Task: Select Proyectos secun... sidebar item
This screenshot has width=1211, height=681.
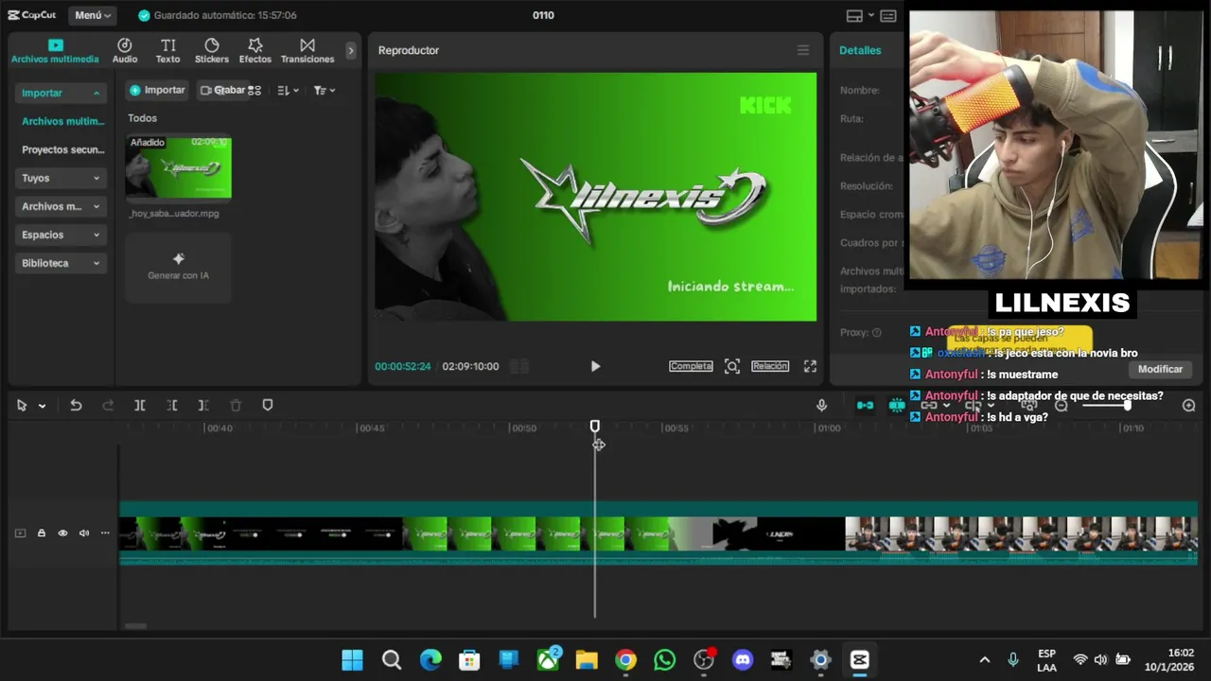Action: (62, 149)
